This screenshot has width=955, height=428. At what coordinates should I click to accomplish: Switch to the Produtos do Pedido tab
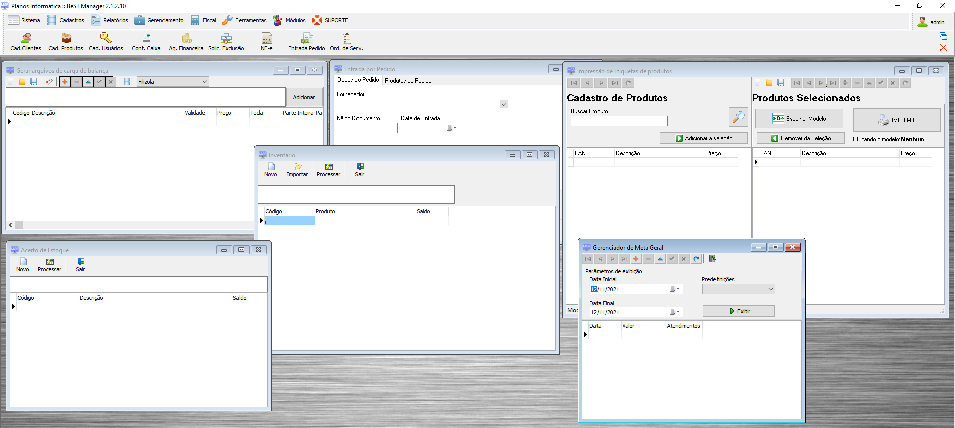coord(408,80)
